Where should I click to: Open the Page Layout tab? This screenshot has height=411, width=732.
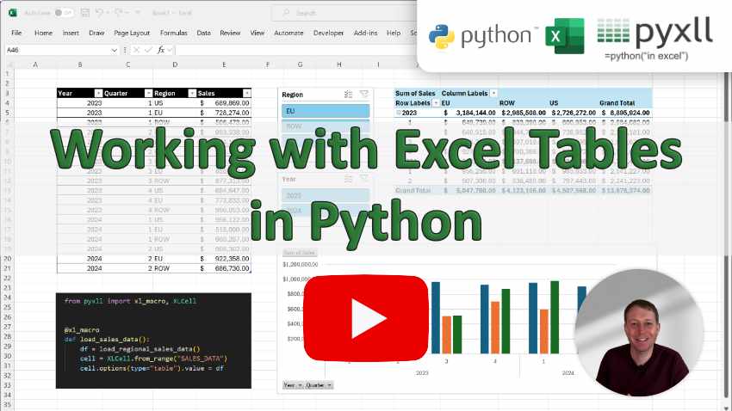click(132, 33)
